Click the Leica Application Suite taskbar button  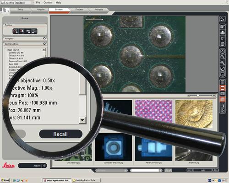click(57, 180)
